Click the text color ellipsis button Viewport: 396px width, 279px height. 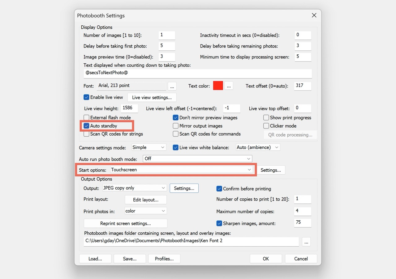(x=229, y=86)
